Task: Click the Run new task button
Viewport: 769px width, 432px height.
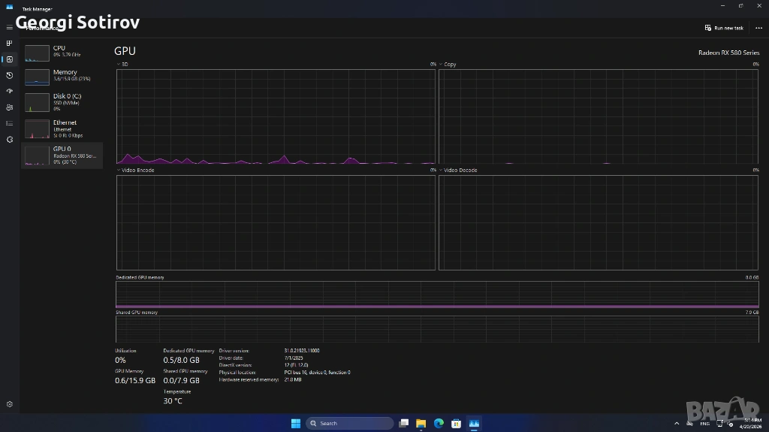Action: (x=724, y=28)
